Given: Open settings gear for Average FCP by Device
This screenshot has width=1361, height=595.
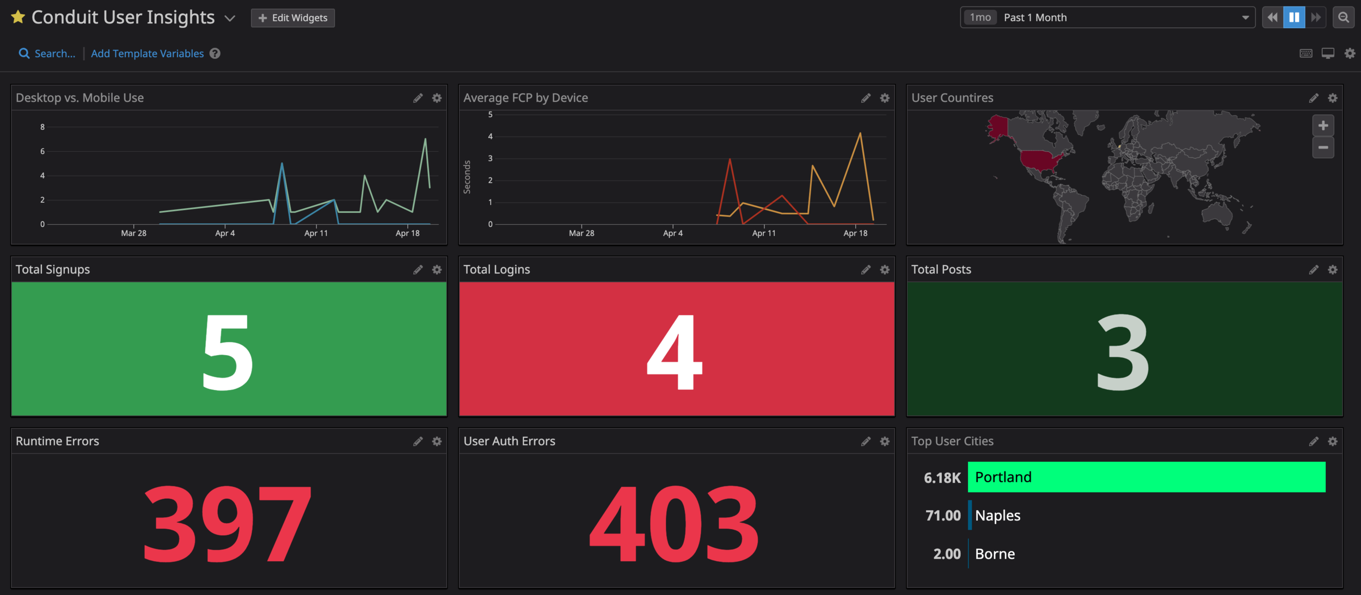Looking at the screenshot, I should coord(885,98).
